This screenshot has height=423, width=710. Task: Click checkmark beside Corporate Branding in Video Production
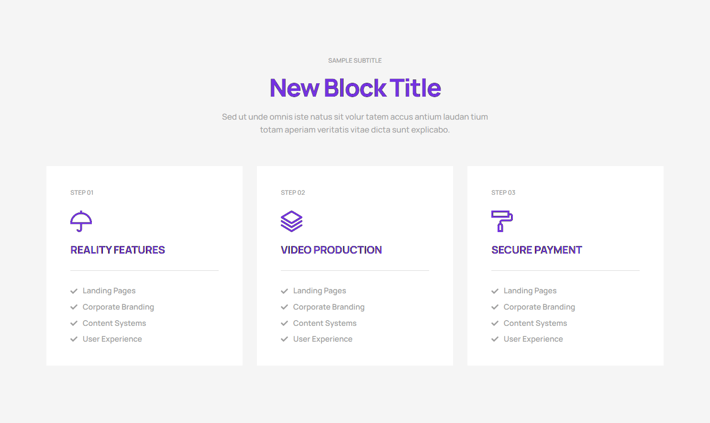pyautogui.click(x=285, y=307)
